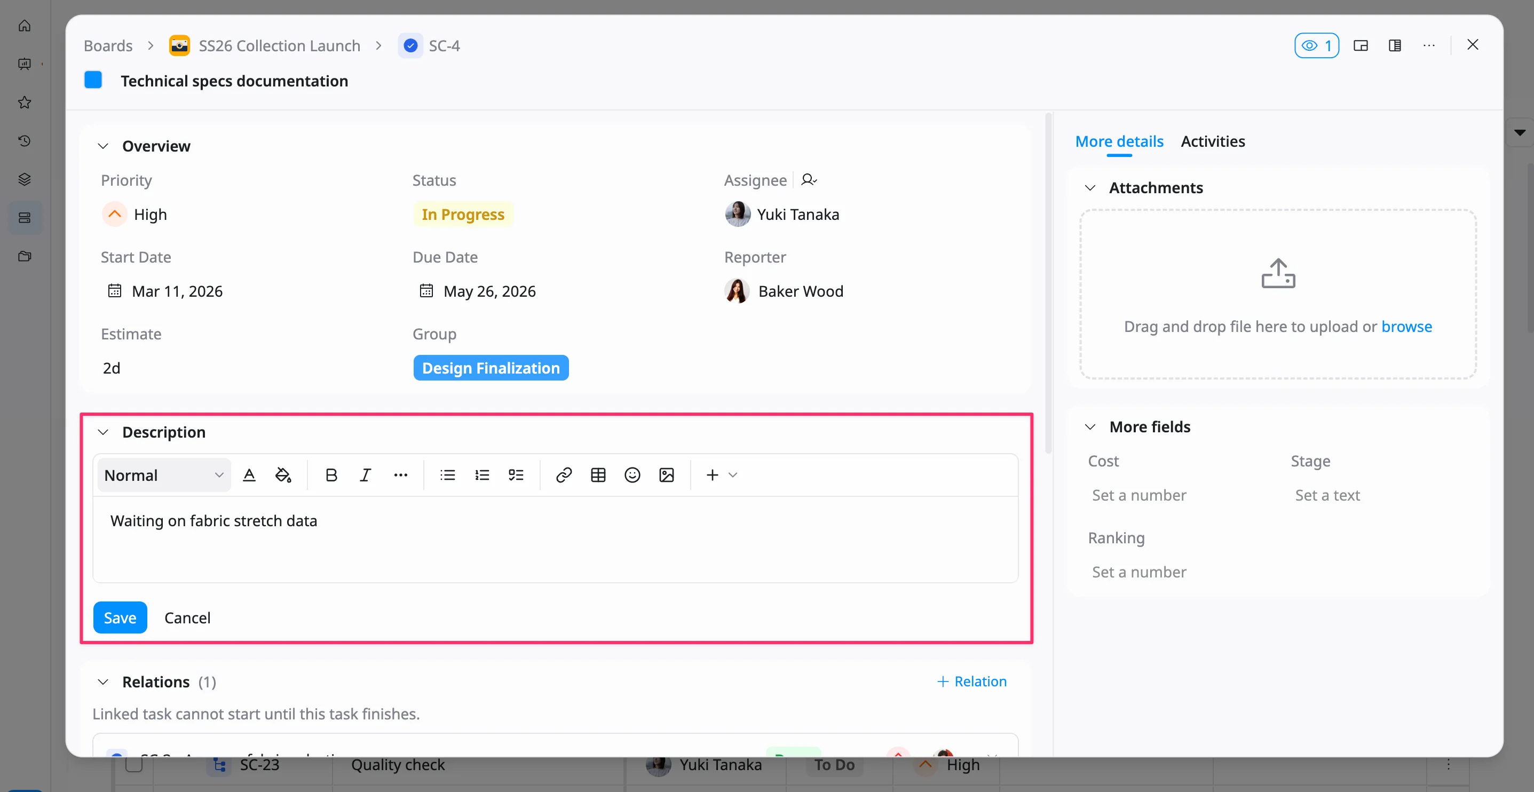Viewport: 1534px width, 792px height.
Task: Change assignee Yuki Tanaka
Action: tap(782, 214)
